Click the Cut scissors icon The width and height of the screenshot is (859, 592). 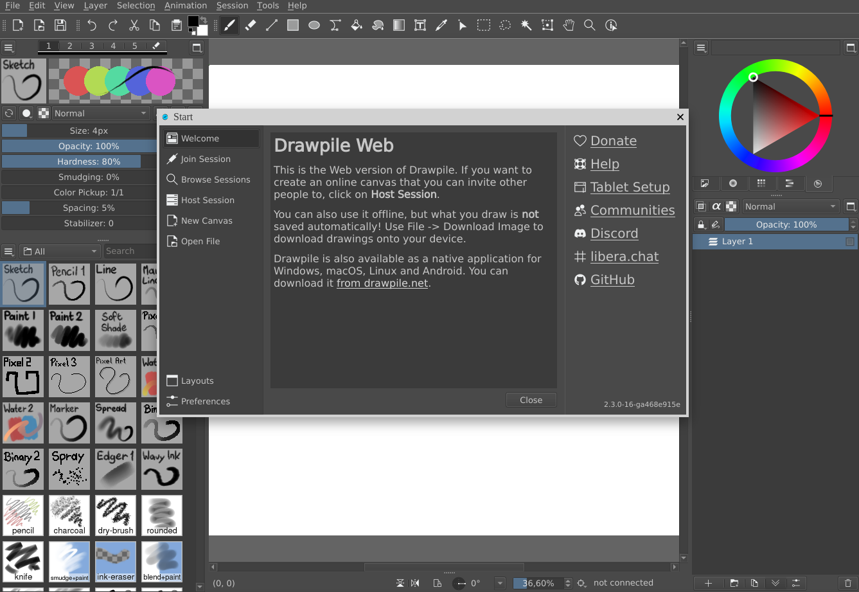[134, 25]
